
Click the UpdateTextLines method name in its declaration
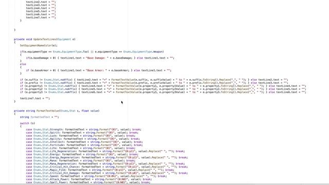(45, 39)
